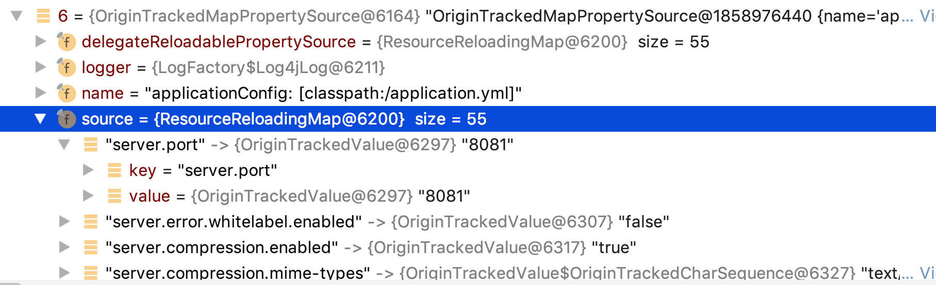
Task: Select the "server.compression.enabled" true entry
Action: (370, 247)
